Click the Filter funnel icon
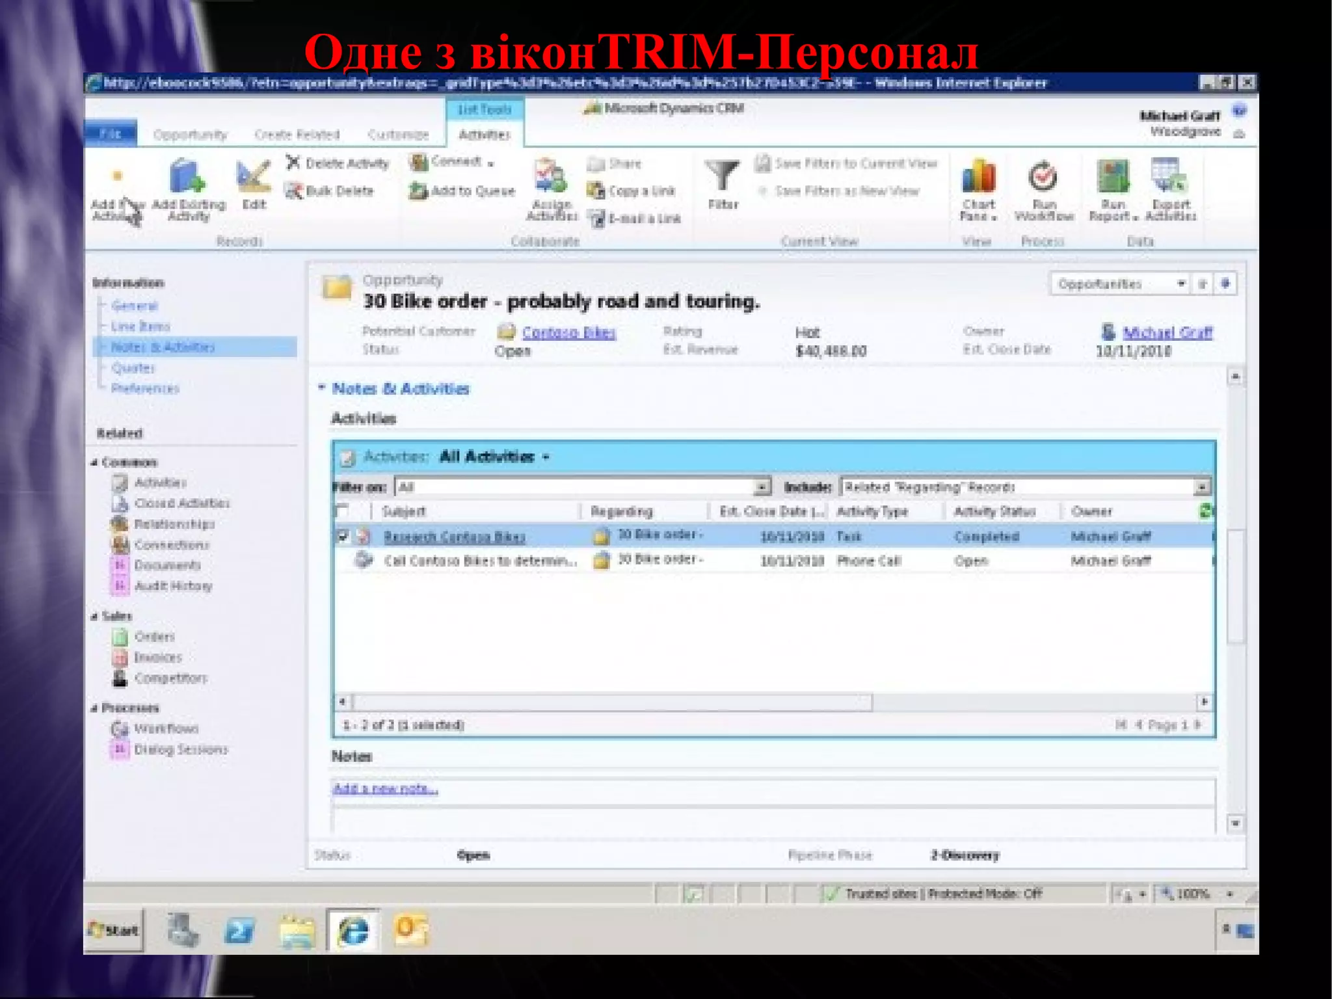Viewport: 1332px width, 999px height. pos(723,176)
